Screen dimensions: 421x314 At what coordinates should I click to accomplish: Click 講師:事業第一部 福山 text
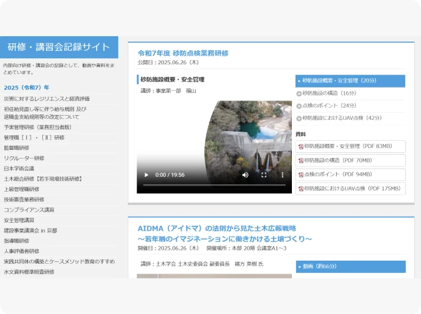[168, 91]
